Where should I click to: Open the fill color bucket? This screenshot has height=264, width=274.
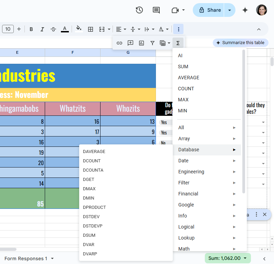pyautogui.click(x=79, y=29)
